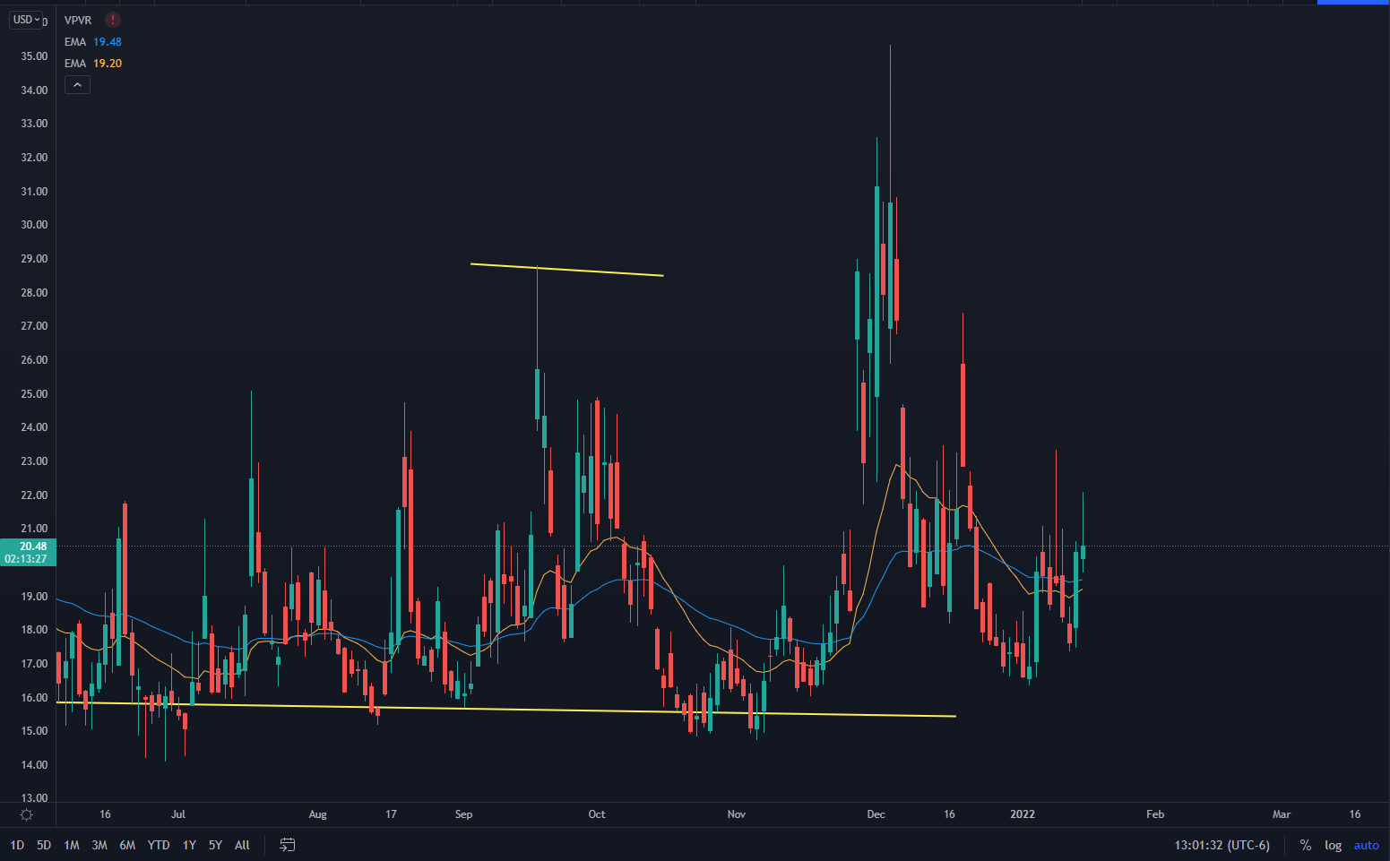The image size is (1390, 861).
Task: Click the Sep label on time axis
Action: tap(463, 814)
